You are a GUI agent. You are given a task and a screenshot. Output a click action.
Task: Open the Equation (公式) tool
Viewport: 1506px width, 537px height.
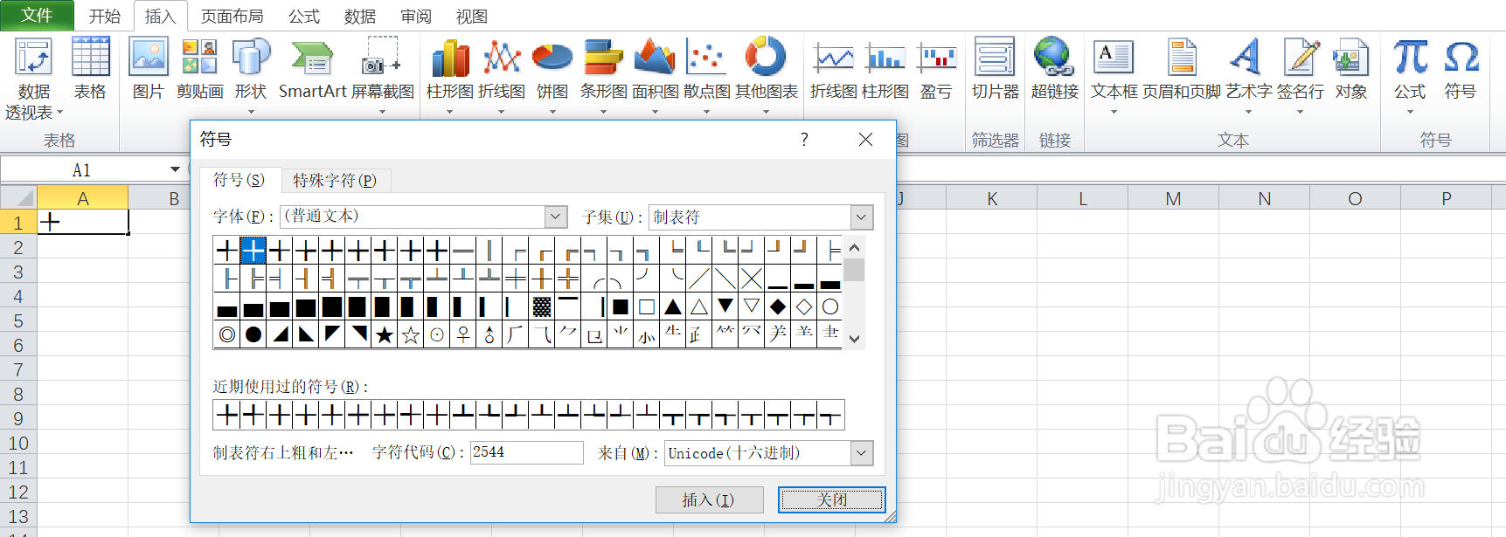pyautogui.click(x=1410, y=74)
